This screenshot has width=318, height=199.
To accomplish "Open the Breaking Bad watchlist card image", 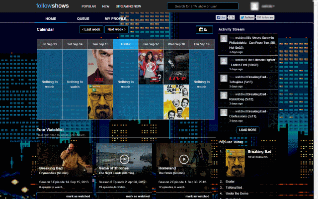I will tap(65, 157).
